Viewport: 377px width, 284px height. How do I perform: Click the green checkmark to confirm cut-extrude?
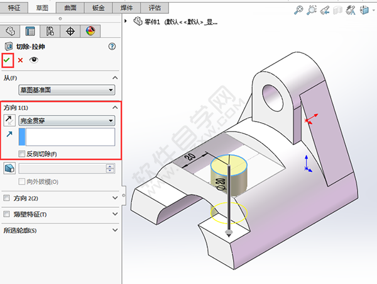pos(7,60)
